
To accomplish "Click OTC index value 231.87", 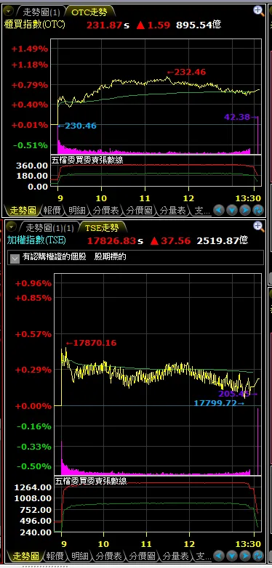I will [x=105, y=25].
